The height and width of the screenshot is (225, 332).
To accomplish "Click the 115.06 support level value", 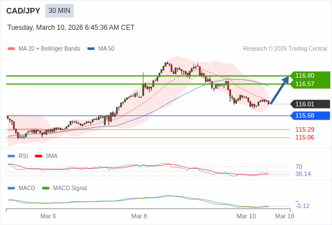I will tap(305, 138).
